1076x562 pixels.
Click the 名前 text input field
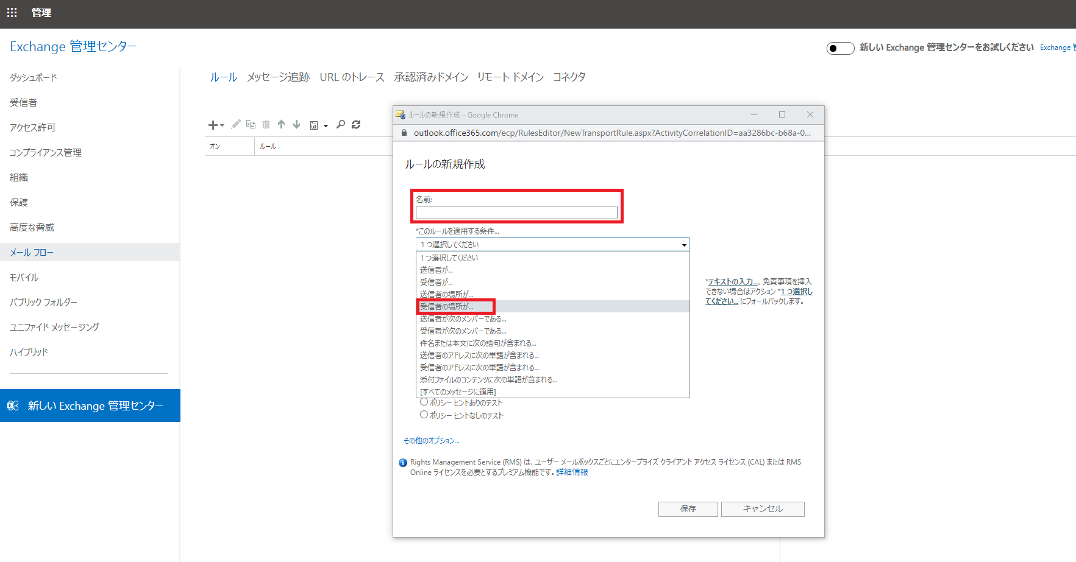click(x=516, y=213)
